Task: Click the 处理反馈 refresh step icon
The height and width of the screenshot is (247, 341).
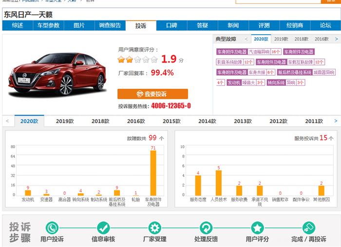Action: (206, 228)
